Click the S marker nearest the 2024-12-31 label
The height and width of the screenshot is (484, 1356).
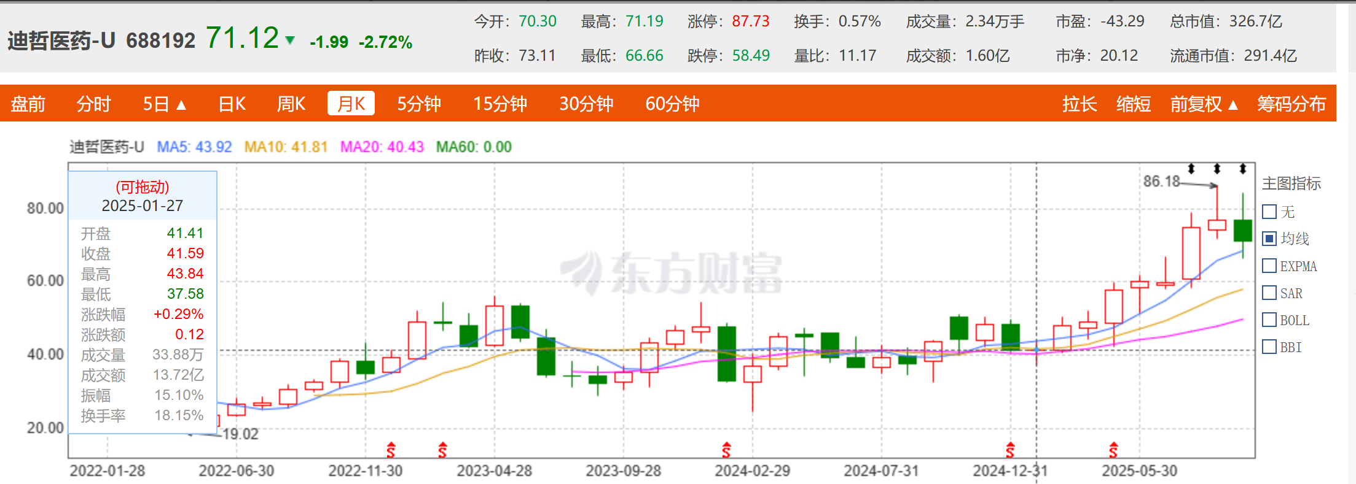click(x=1010, y=450)
